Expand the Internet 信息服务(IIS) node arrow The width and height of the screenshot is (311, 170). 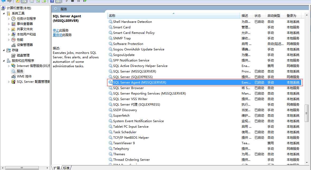tap(9, 66)
